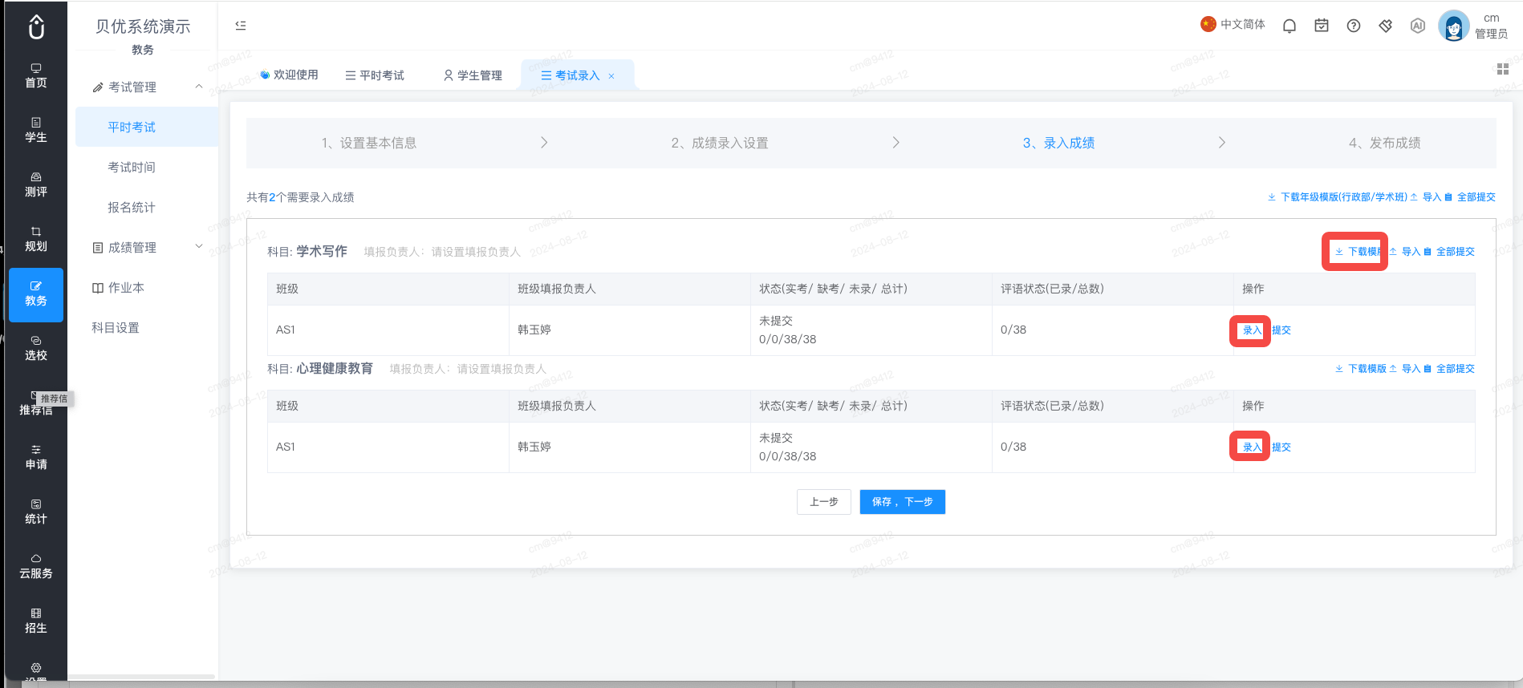The width and height of the screenshot is (1523, 688).
Task: Click the user avatar picture
Action: (x=1453, y=26)
